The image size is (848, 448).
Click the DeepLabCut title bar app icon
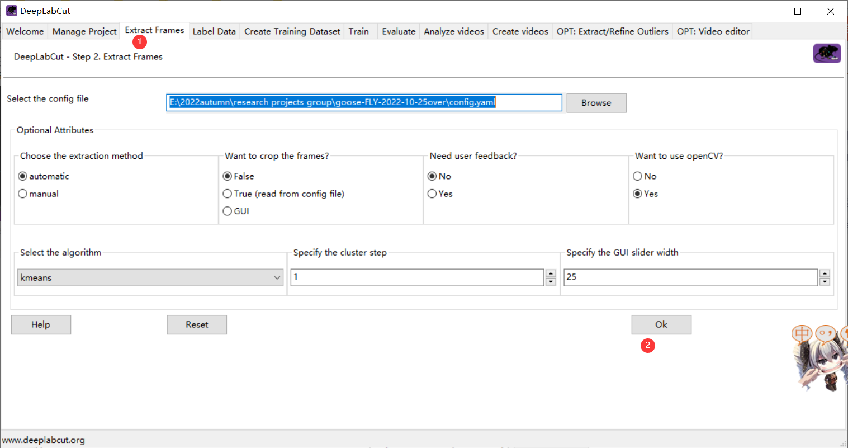(12, 11)
